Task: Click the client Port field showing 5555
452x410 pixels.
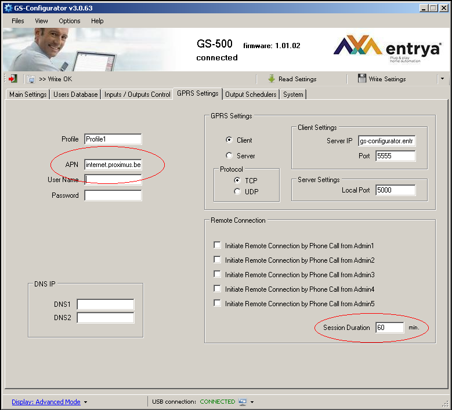Action: [396, 156]
